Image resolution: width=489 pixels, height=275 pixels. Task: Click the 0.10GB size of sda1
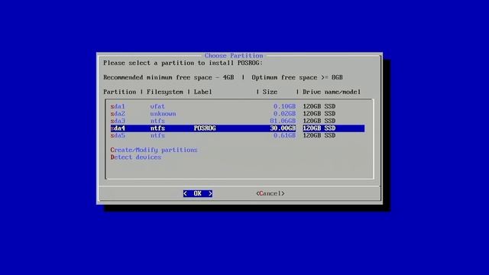(284, 106)
